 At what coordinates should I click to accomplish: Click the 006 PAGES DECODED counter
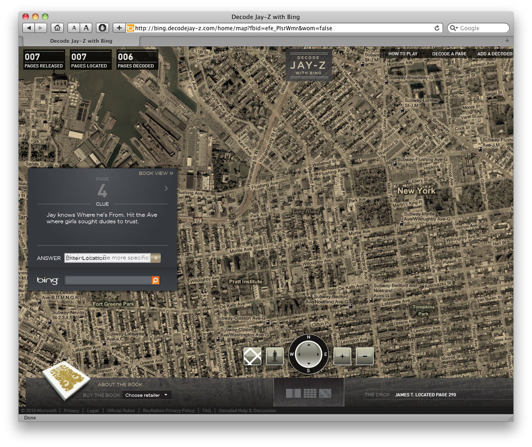pos(137,60)
